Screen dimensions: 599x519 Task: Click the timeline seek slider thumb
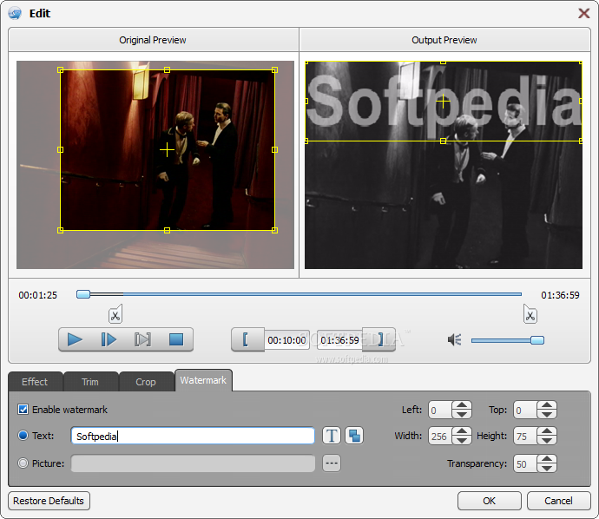coord(83,294)
